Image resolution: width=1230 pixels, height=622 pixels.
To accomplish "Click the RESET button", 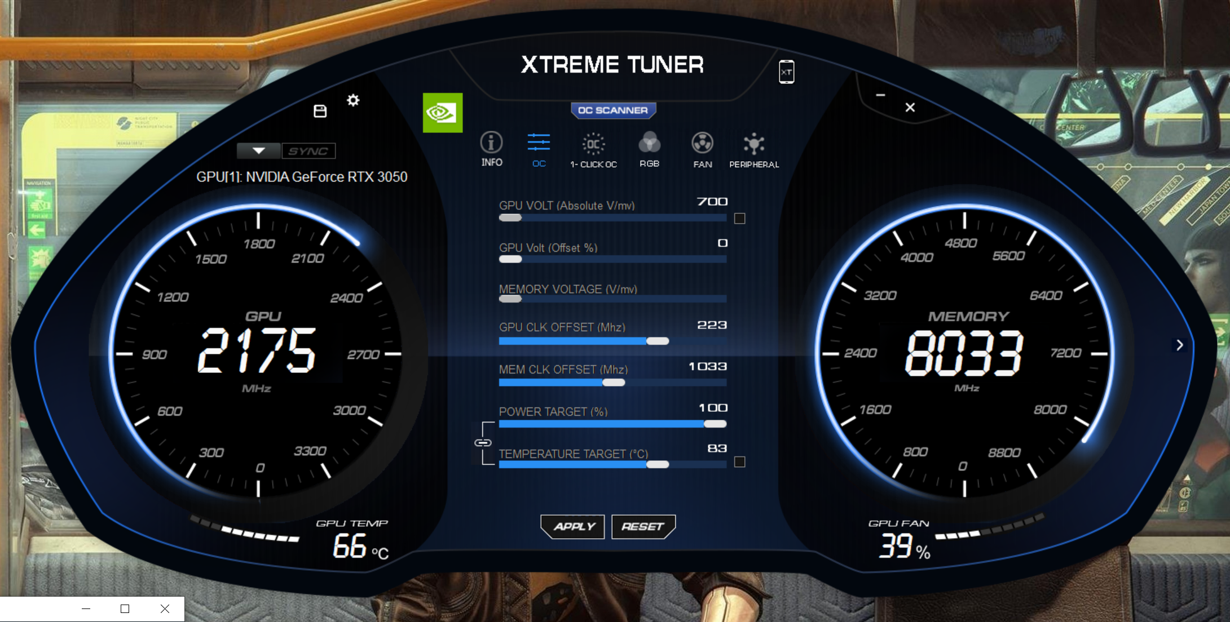I will pos(643,526).
